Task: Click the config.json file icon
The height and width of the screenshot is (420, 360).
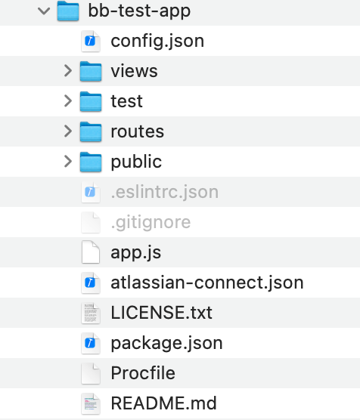Action: pyautogui.click(x=91, y=41)
